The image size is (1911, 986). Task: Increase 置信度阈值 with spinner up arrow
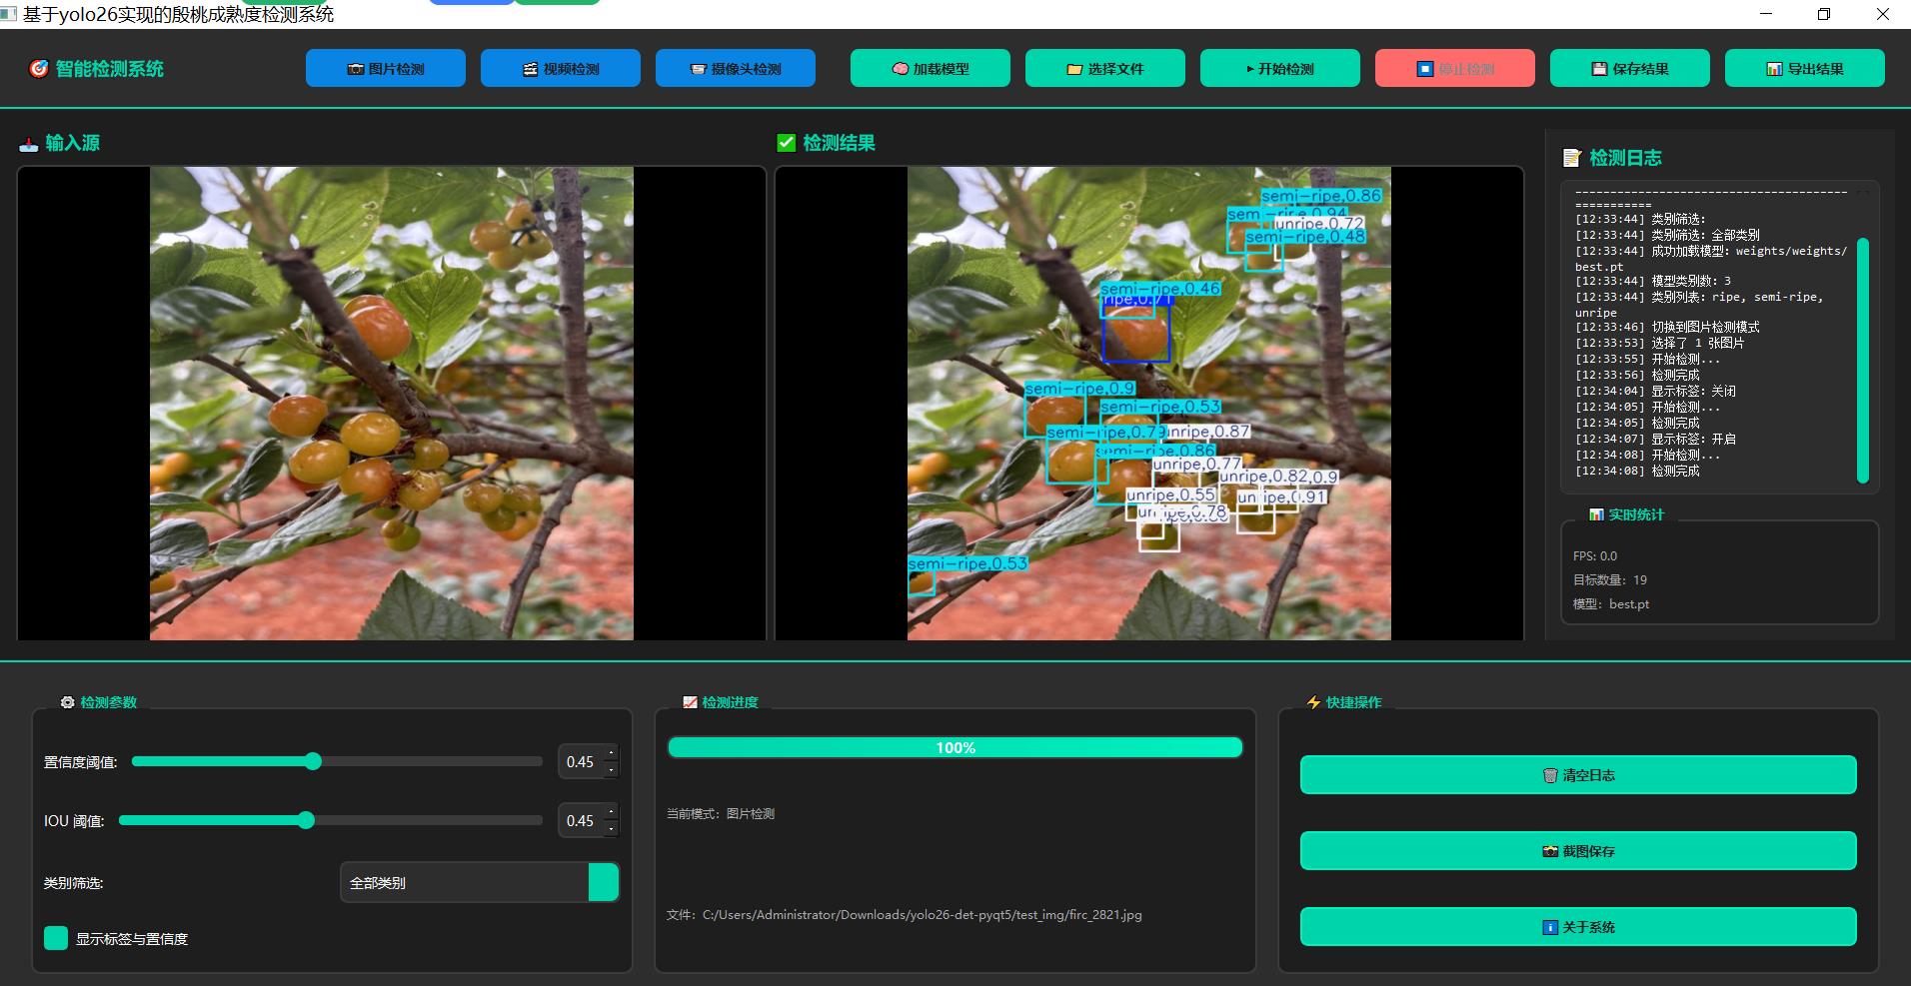point(612,753)
